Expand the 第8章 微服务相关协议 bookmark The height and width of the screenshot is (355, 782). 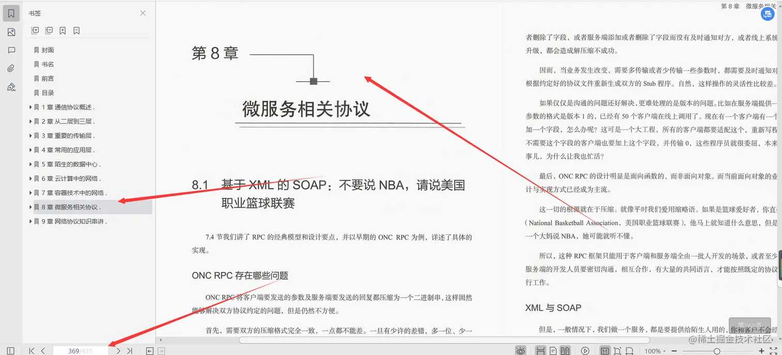pyautogui.click(x=31, y=207)
